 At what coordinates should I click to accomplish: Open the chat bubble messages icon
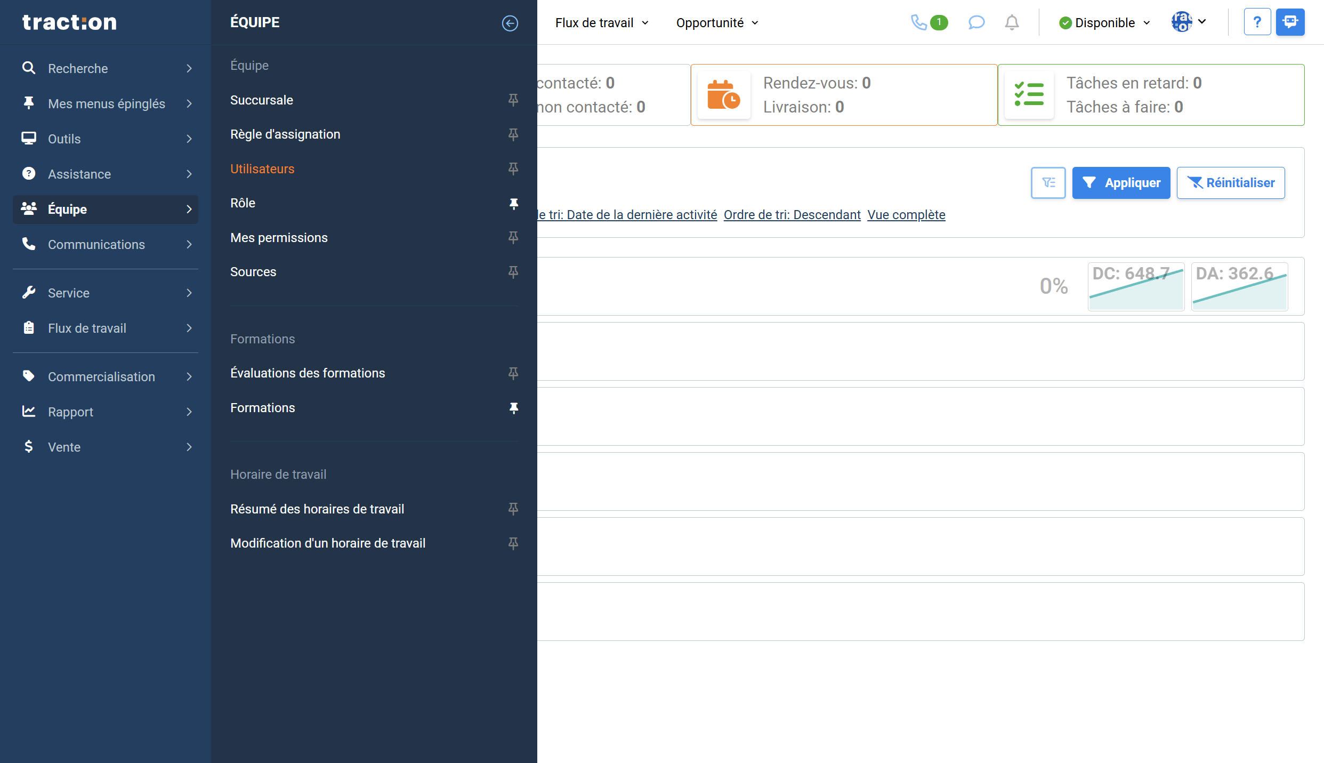(976, 22)
